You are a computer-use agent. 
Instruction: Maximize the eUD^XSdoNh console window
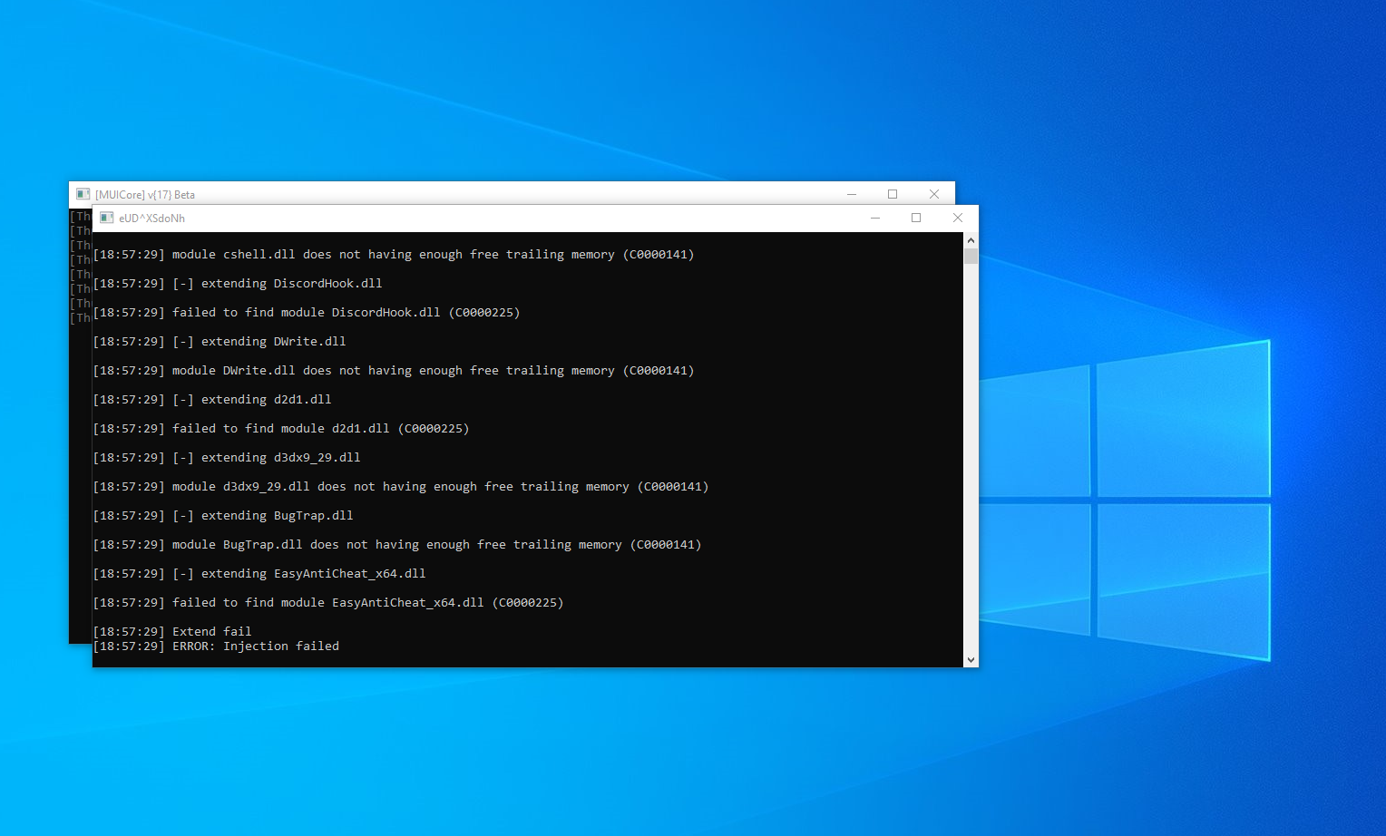pyautogui.click(x=916, y=218)
